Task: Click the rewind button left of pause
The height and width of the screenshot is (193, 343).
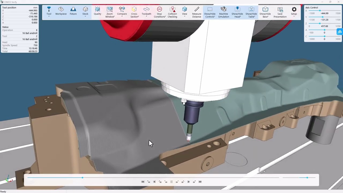Action: coord(166,182)
